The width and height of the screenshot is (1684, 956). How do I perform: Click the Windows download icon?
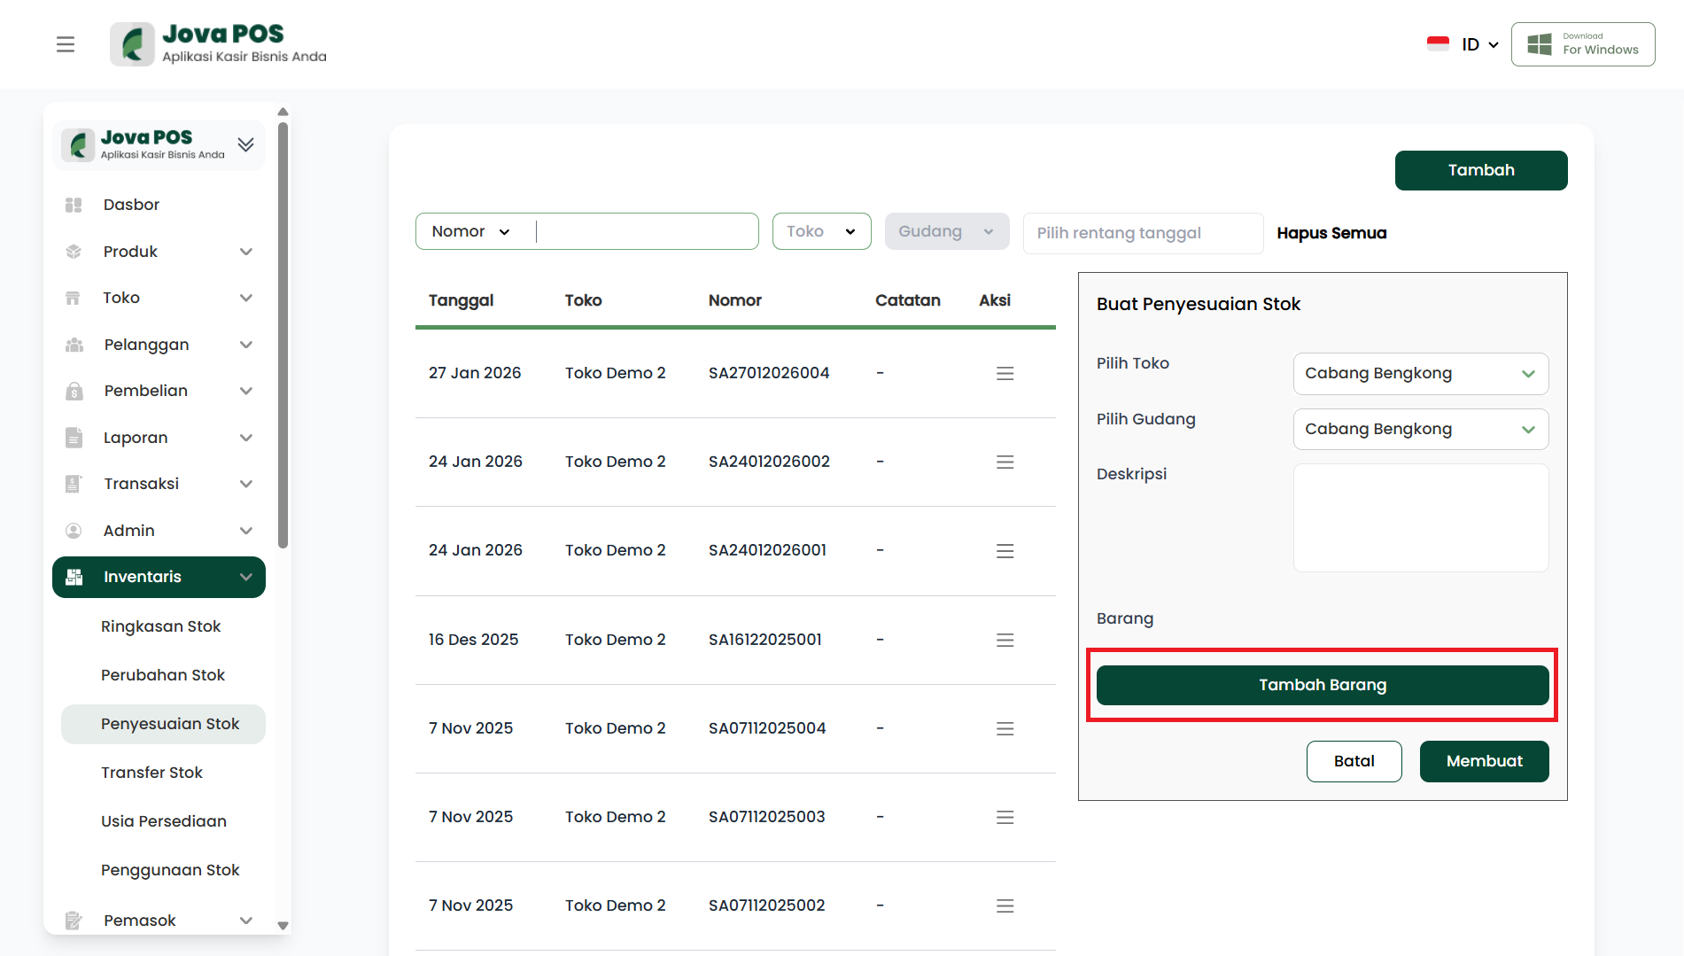[1540, 44]
